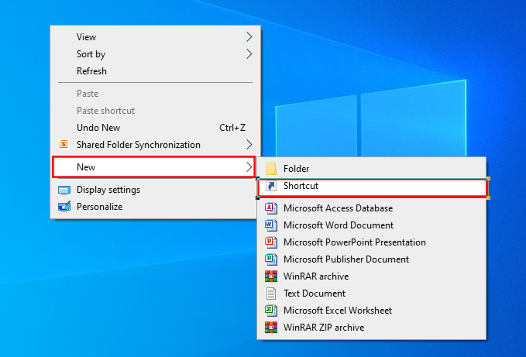Click the Display settings monitor icon
The width and height of the screenshot is (526, 357).
[64, 190]
